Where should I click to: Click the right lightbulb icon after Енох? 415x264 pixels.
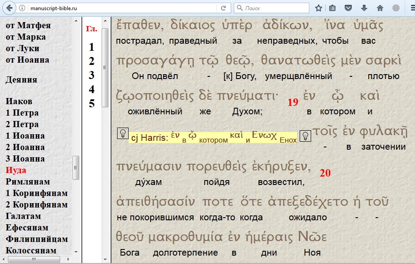pos(305,136)
